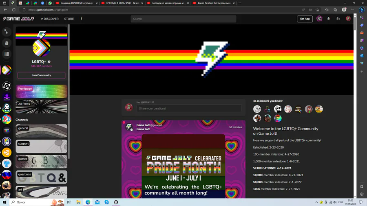The width and height of the screenshot is (367, 206).
Task: Click the Join Community button
Action: click(42, 75)
